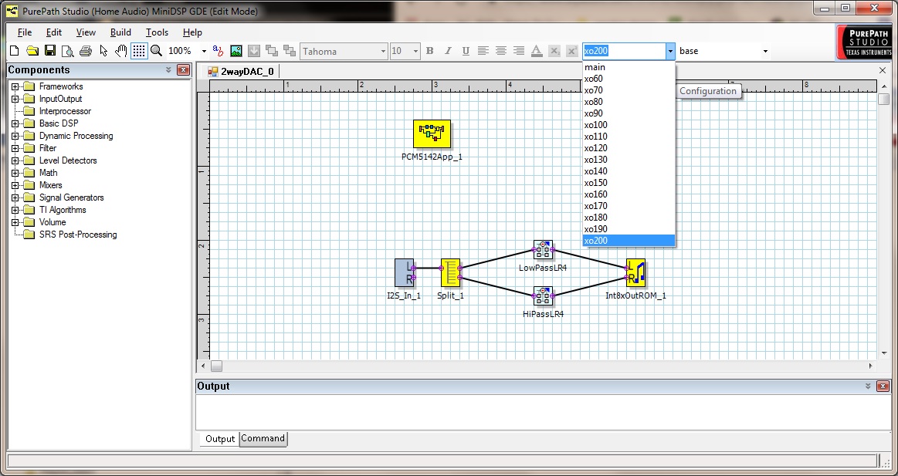
Task: Click the magnifier zoom tool
Action: (x=156, y=51)
